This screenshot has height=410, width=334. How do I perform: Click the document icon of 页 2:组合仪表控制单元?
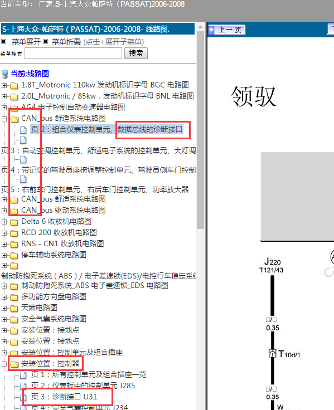point(23,130)
